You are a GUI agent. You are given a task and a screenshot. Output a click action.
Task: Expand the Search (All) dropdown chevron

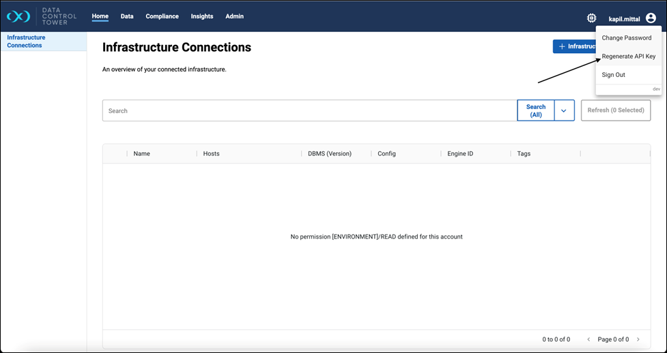[x=564, y=110]
